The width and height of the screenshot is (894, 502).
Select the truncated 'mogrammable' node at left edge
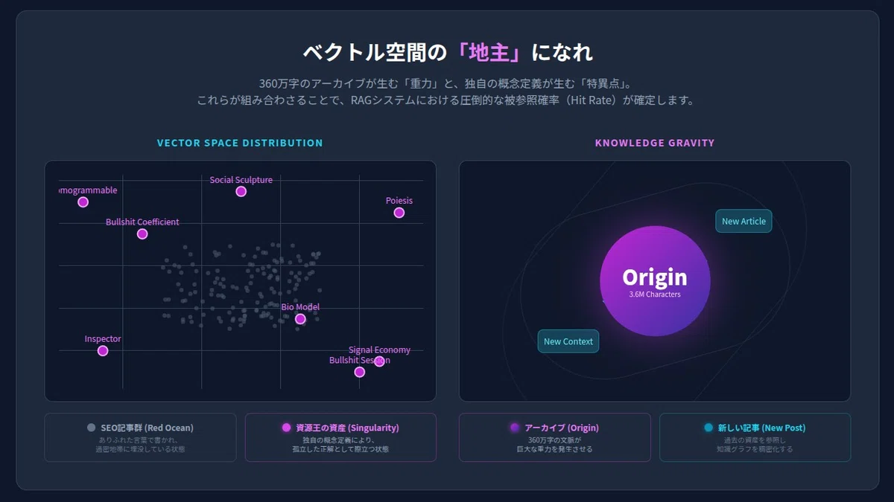pos(83,202)
